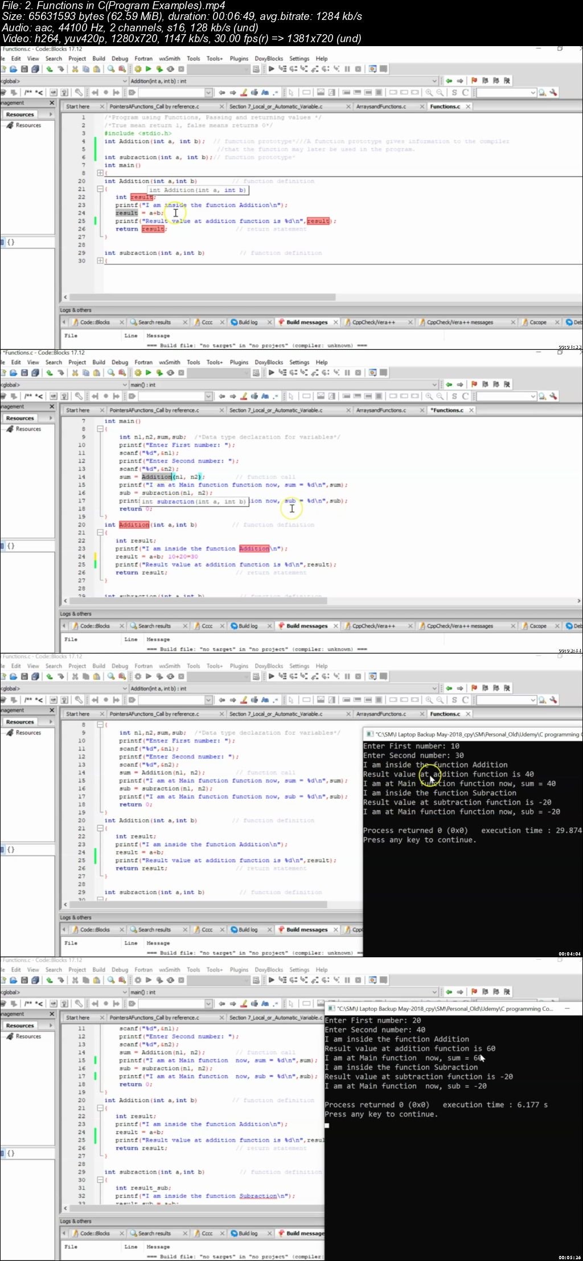This screenshot has width=583, height=1261.
Task: Open Plugins menu in fourth frame
Action: pos(239,969)
